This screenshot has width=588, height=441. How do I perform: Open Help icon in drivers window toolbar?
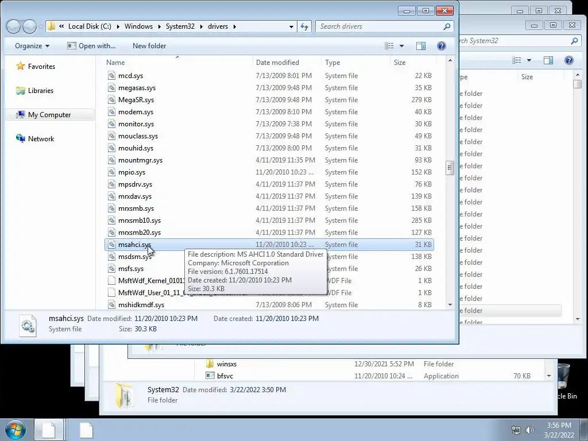(442, 46)
